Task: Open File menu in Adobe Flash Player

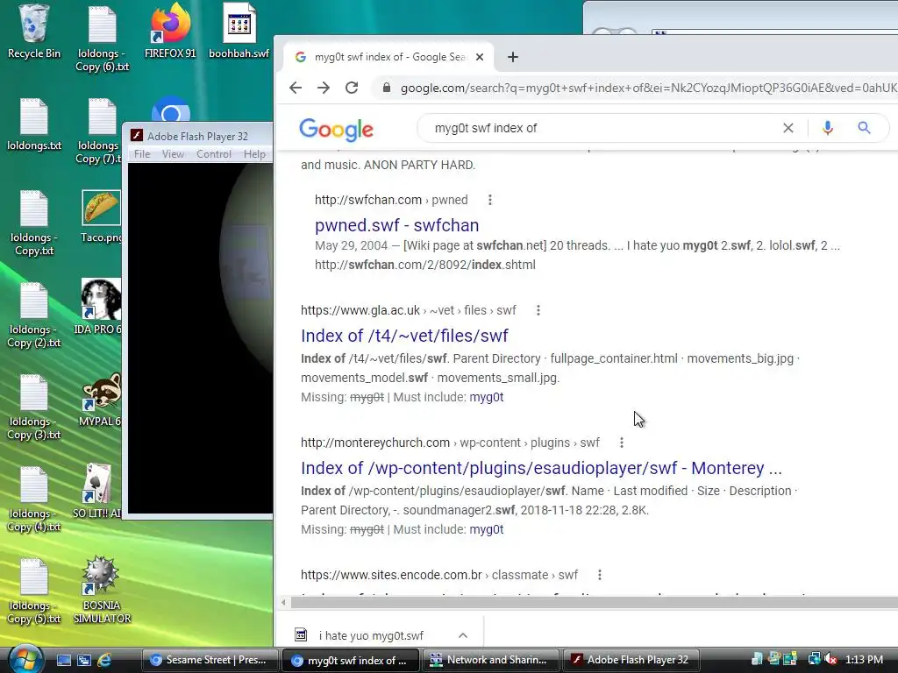Action: pos(142,154)
